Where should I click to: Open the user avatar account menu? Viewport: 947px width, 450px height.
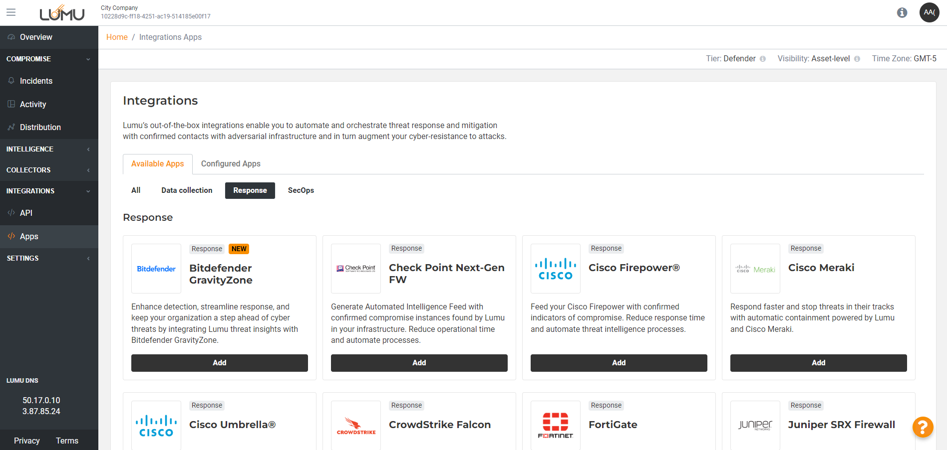pos(929,12)
